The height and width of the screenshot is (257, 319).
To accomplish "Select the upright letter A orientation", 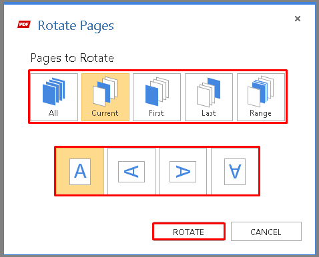I will pos(80,172).
